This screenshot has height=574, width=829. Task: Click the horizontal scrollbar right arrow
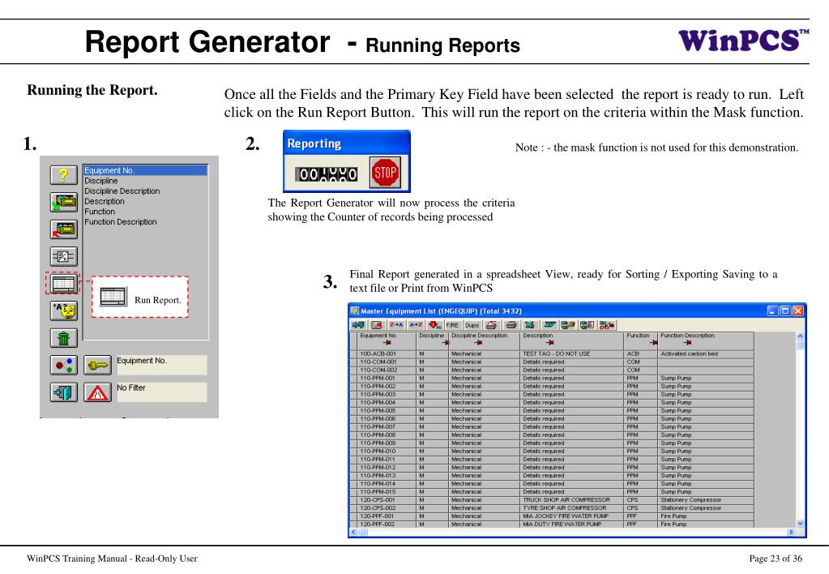click(791, 532)
